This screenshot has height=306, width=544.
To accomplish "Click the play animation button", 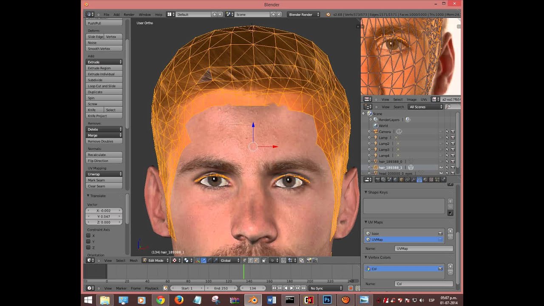I will 292,288.
